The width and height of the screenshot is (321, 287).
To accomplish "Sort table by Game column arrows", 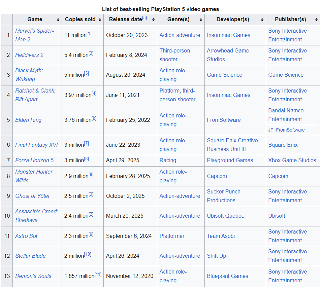I will click(58, 20).
